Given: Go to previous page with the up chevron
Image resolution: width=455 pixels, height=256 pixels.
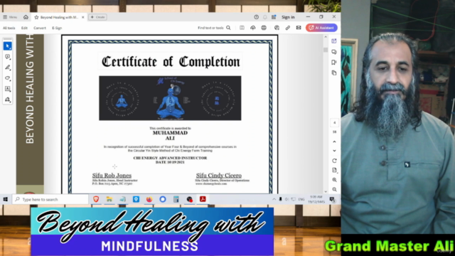Looking at the screenshot, I should (334, 142).
